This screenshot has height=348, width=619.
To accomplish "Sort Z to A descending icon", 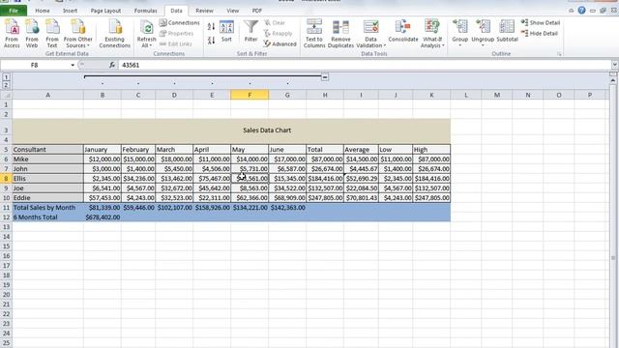I will click(211, 40).
